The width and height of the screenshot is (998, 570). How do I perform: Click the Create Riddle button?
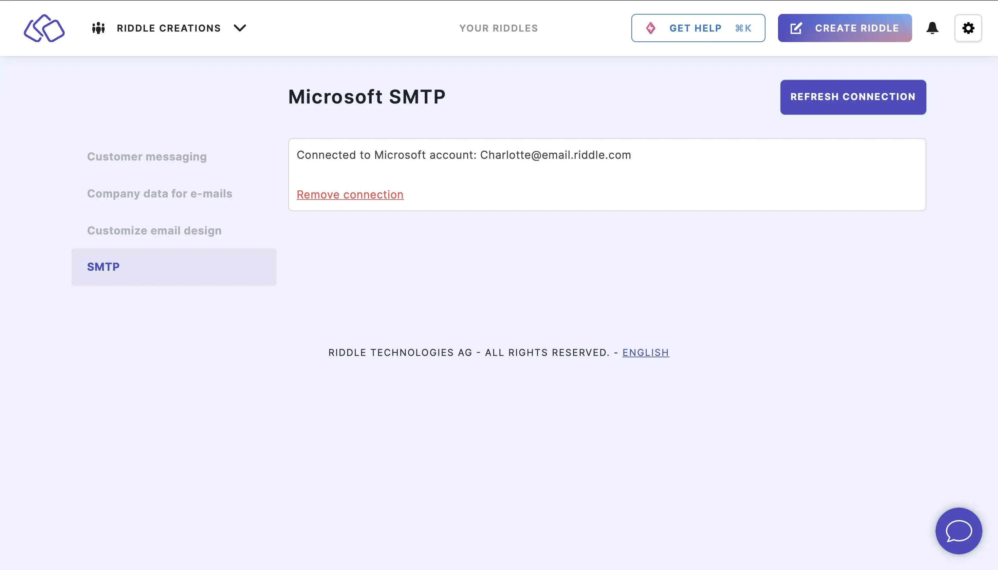(x=845, y=28)
